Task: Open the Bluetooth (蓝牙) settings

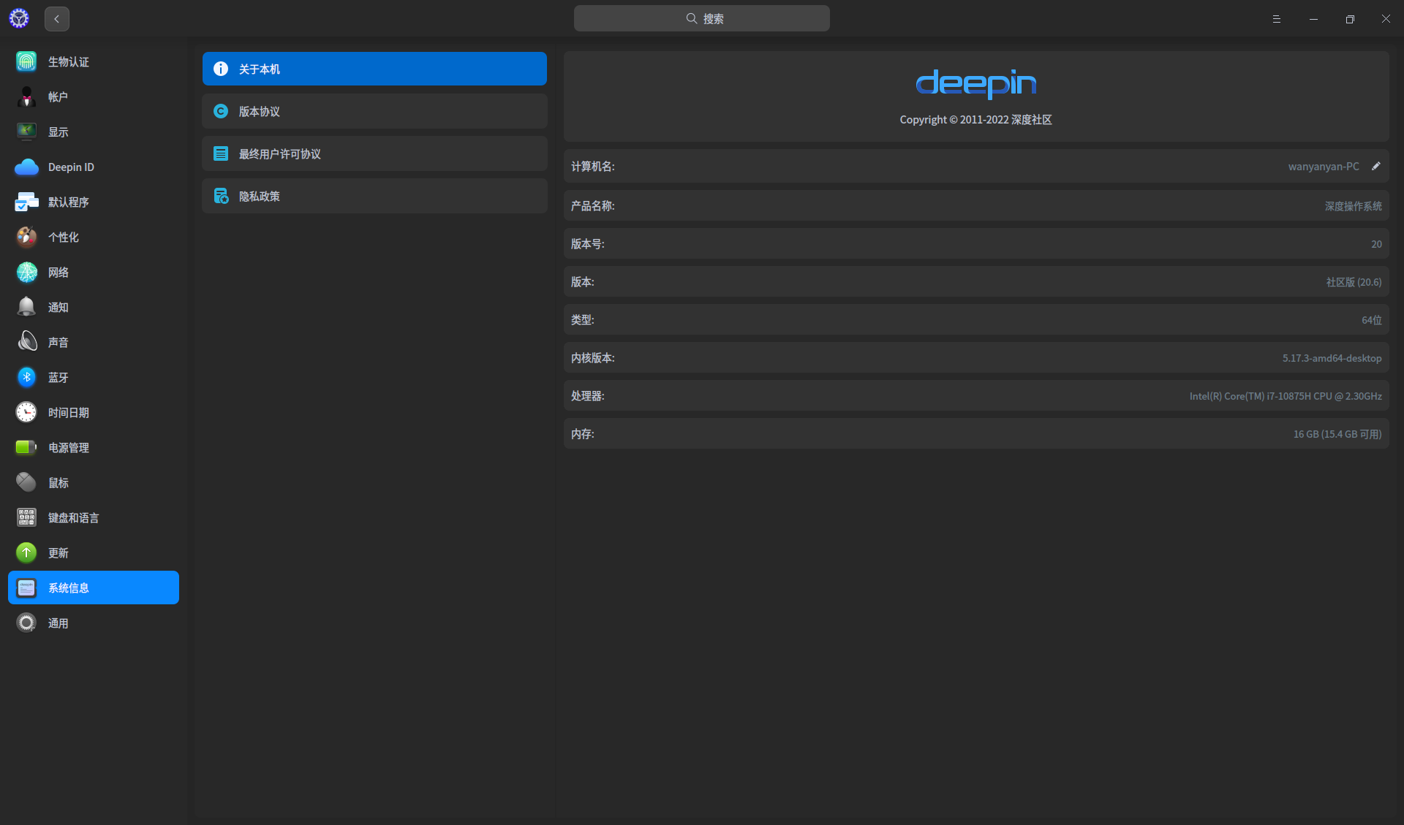Action: coord(58,378)
